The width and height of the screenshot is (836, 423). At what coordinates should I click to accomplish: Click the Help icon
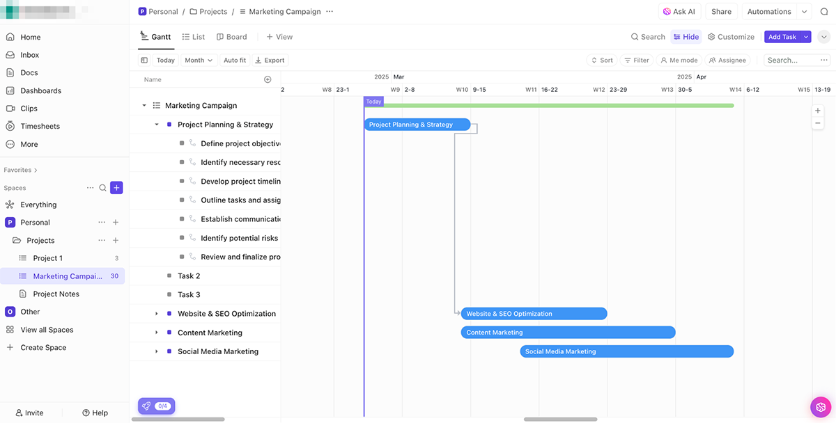[95, 412]
